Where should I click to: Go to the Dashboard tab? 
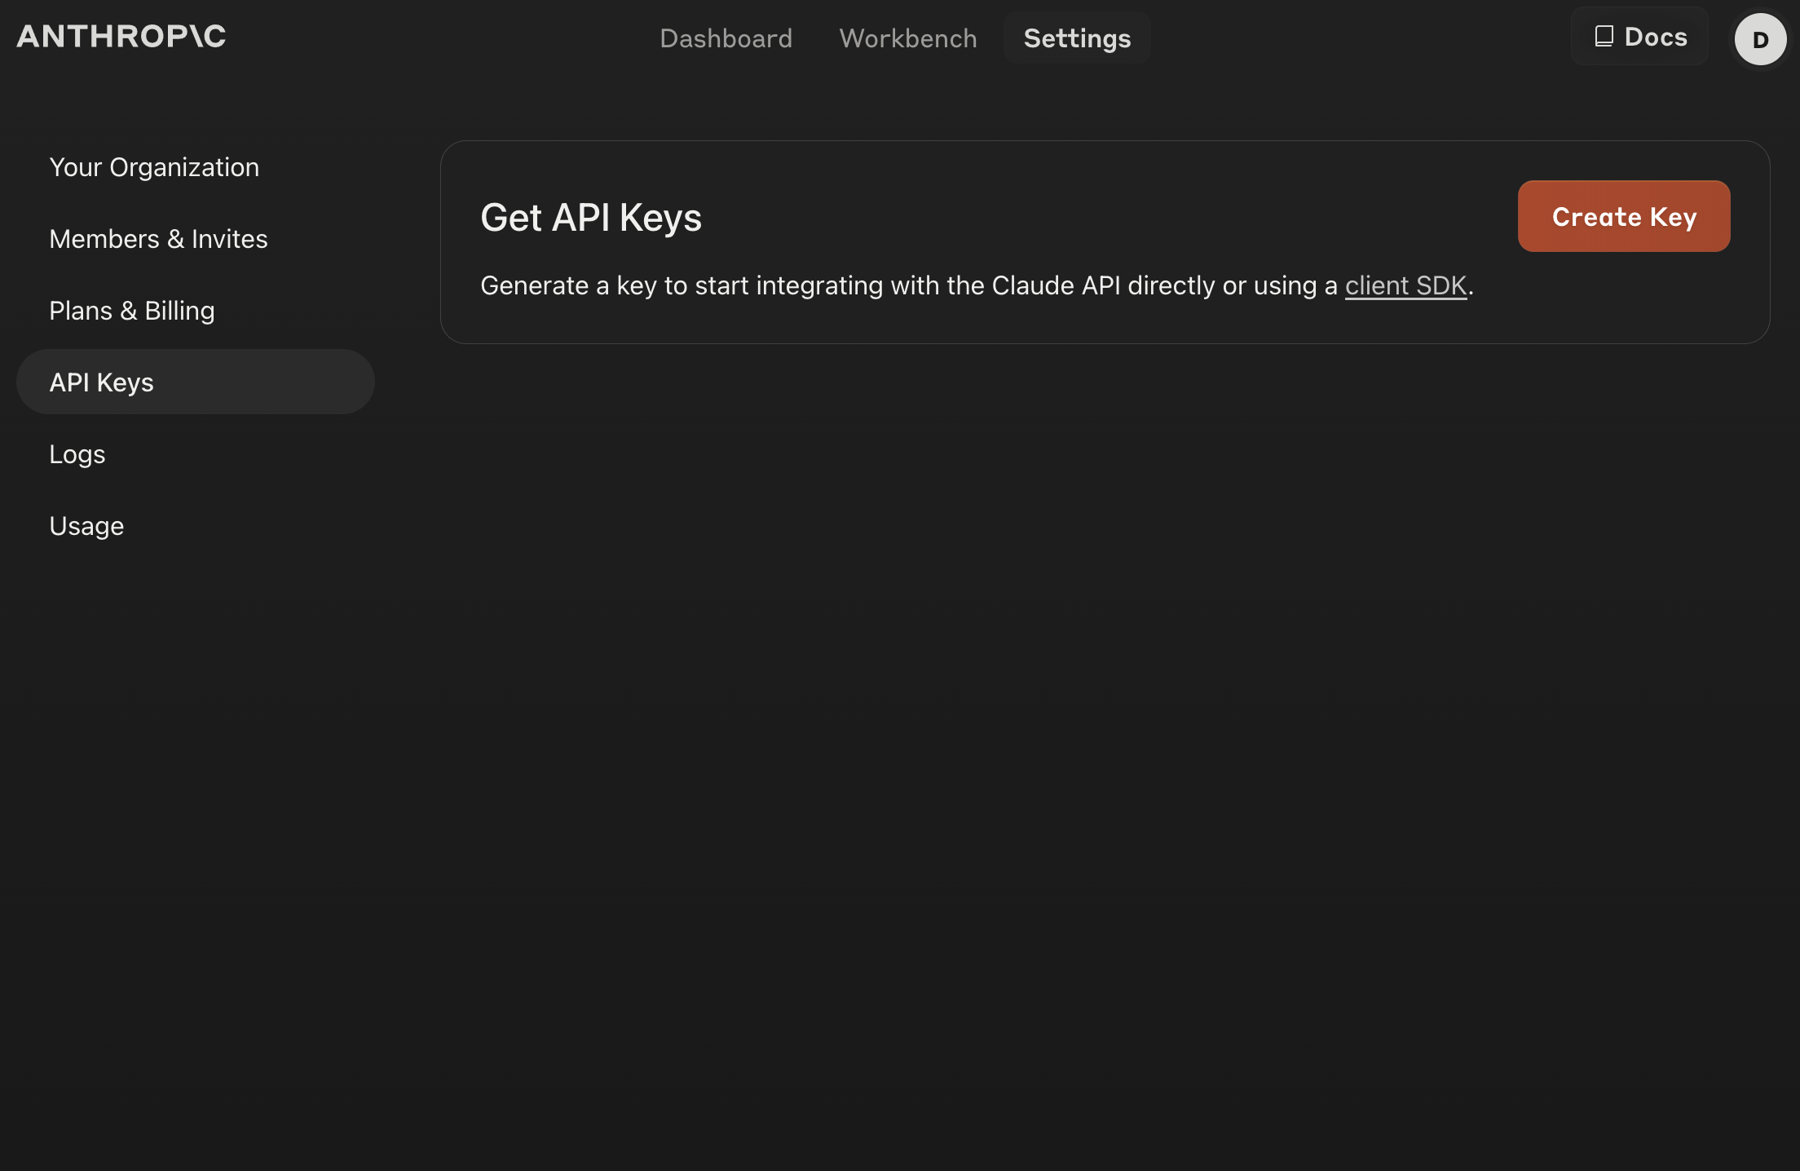click(726, 38)
